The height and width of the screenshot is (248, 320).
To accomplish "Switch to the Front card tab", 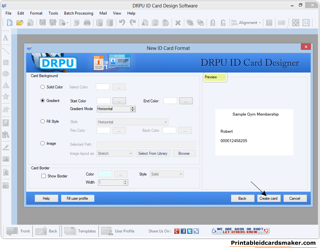I will (x=18, y=231).
